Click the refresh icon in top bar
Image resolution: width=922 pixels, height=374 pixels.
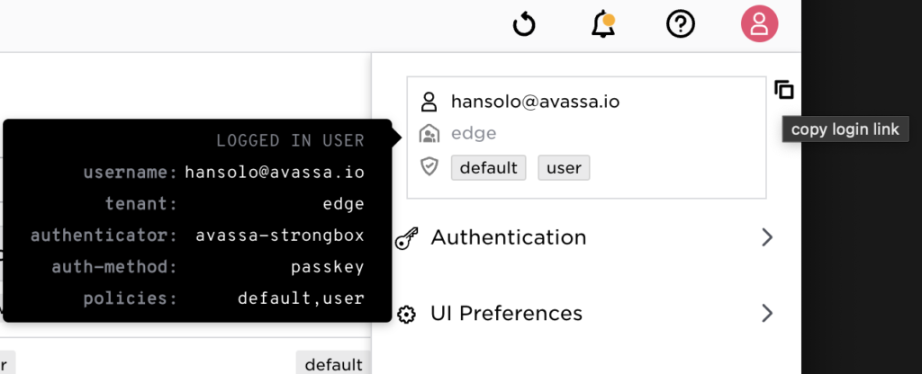[524, 25]
